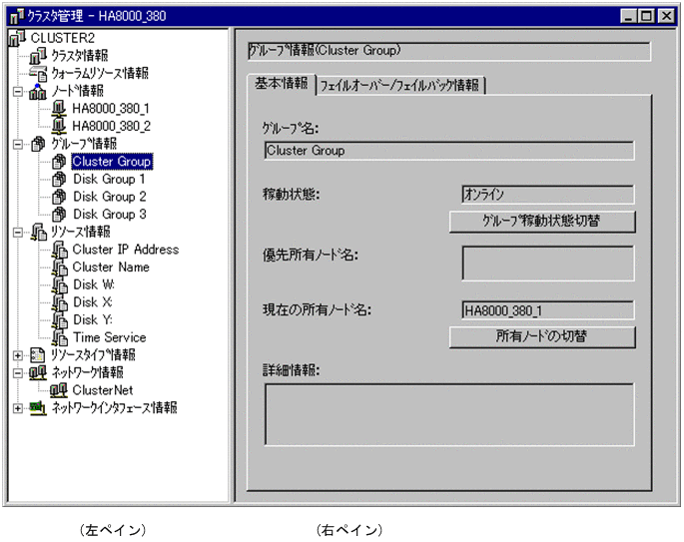Image resolution: width=684 pixels, height=542 pixels.
Task: Minimize the クラスタ管理 window
Action: (x=628, y=17)
